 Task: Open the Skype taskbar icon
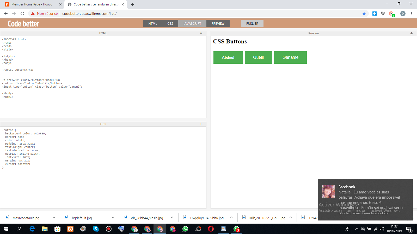96,229
